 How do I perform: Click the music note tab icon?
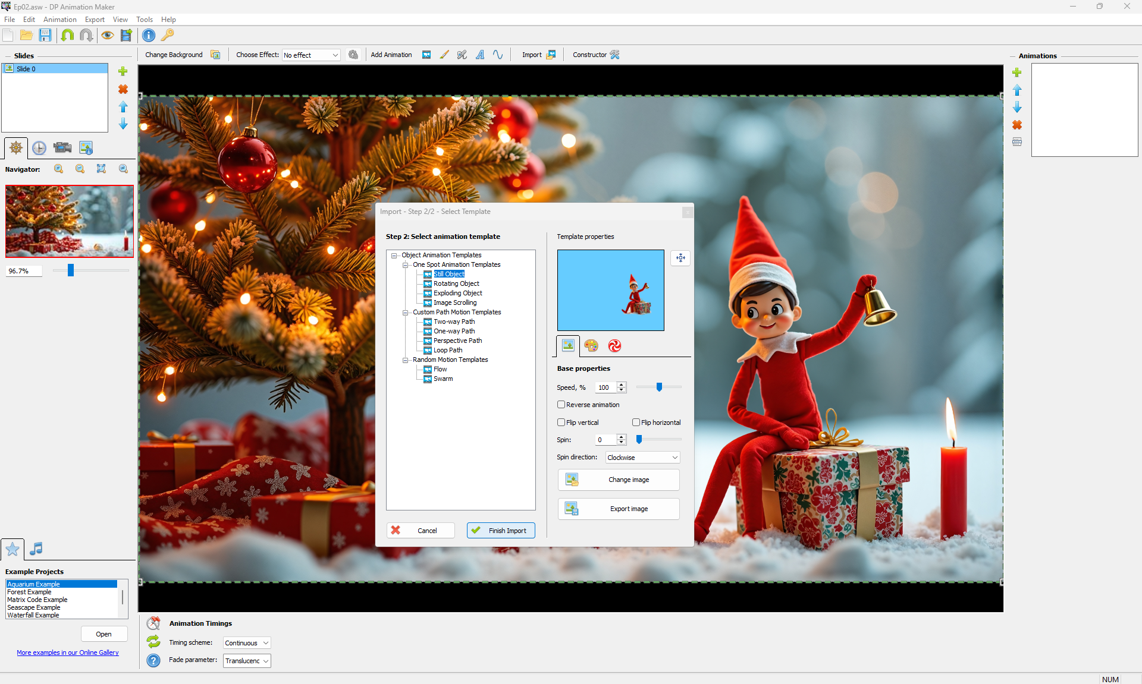click(x=36, y=549)
